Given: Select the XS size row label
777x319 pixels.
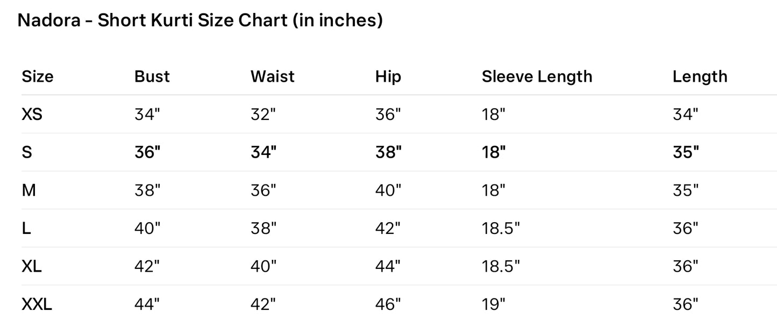Looking at the screenshot, I should point(32,114).
